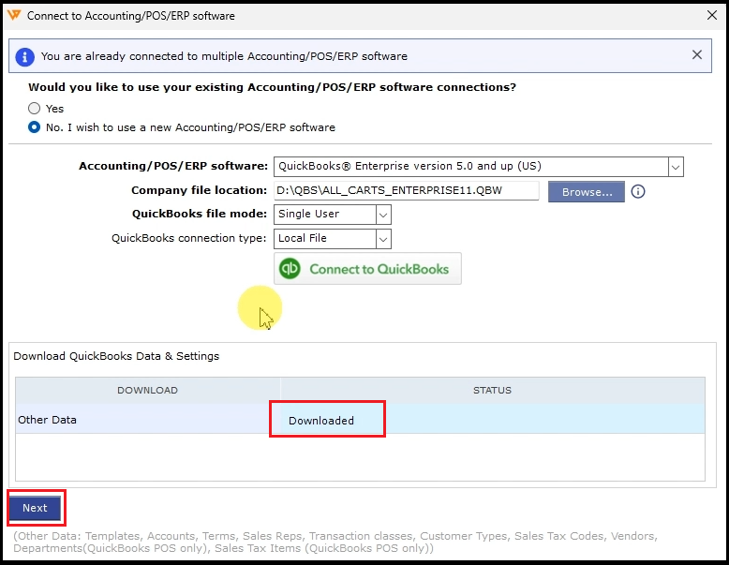Open the QuickBooks file mode dropdown

tap(382, 215)
